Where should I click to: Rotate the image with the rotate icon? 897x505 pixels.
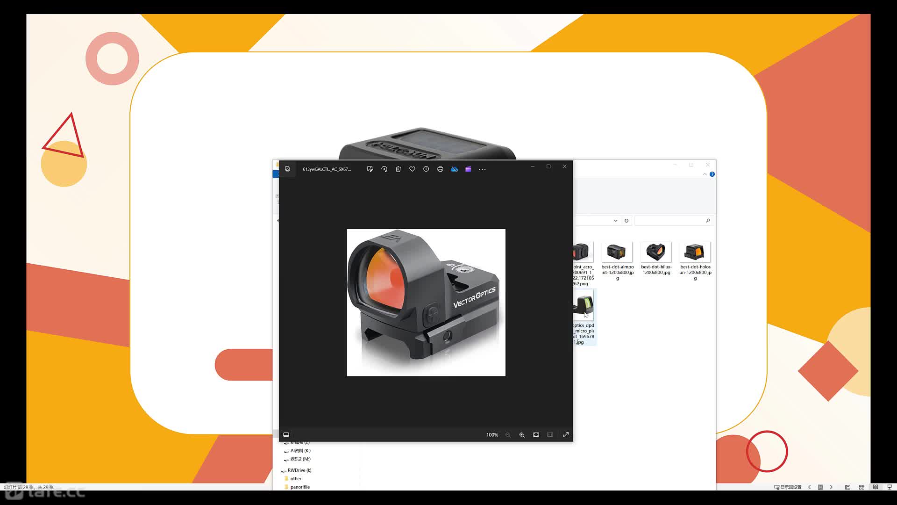(384, 169)
